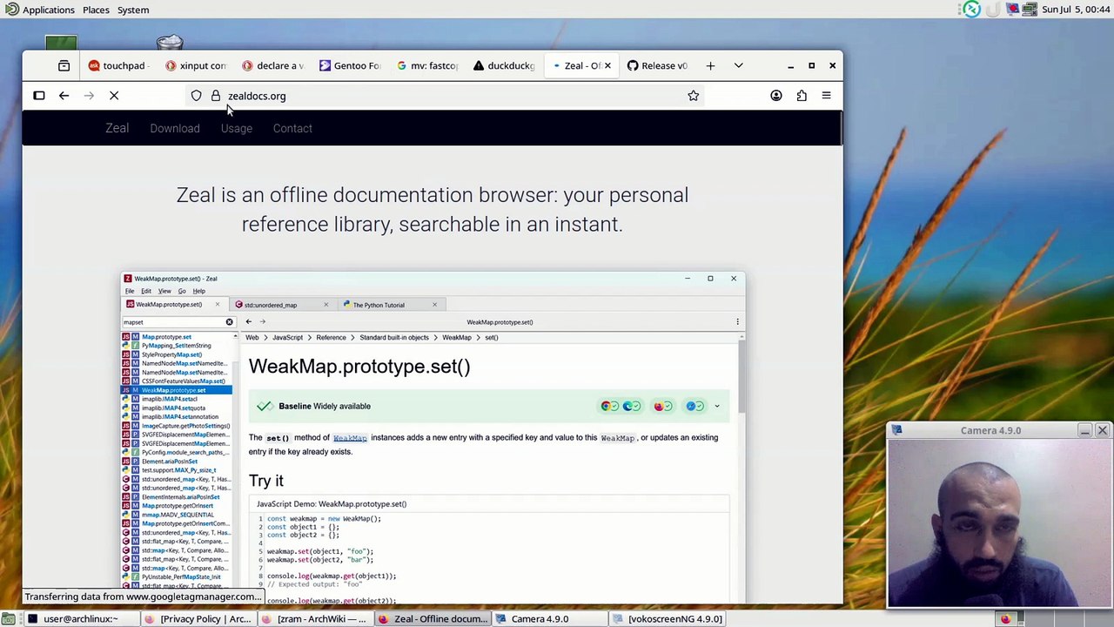Toggle the browser sidebar icon
1114x627 pixels.
point(39,96)
